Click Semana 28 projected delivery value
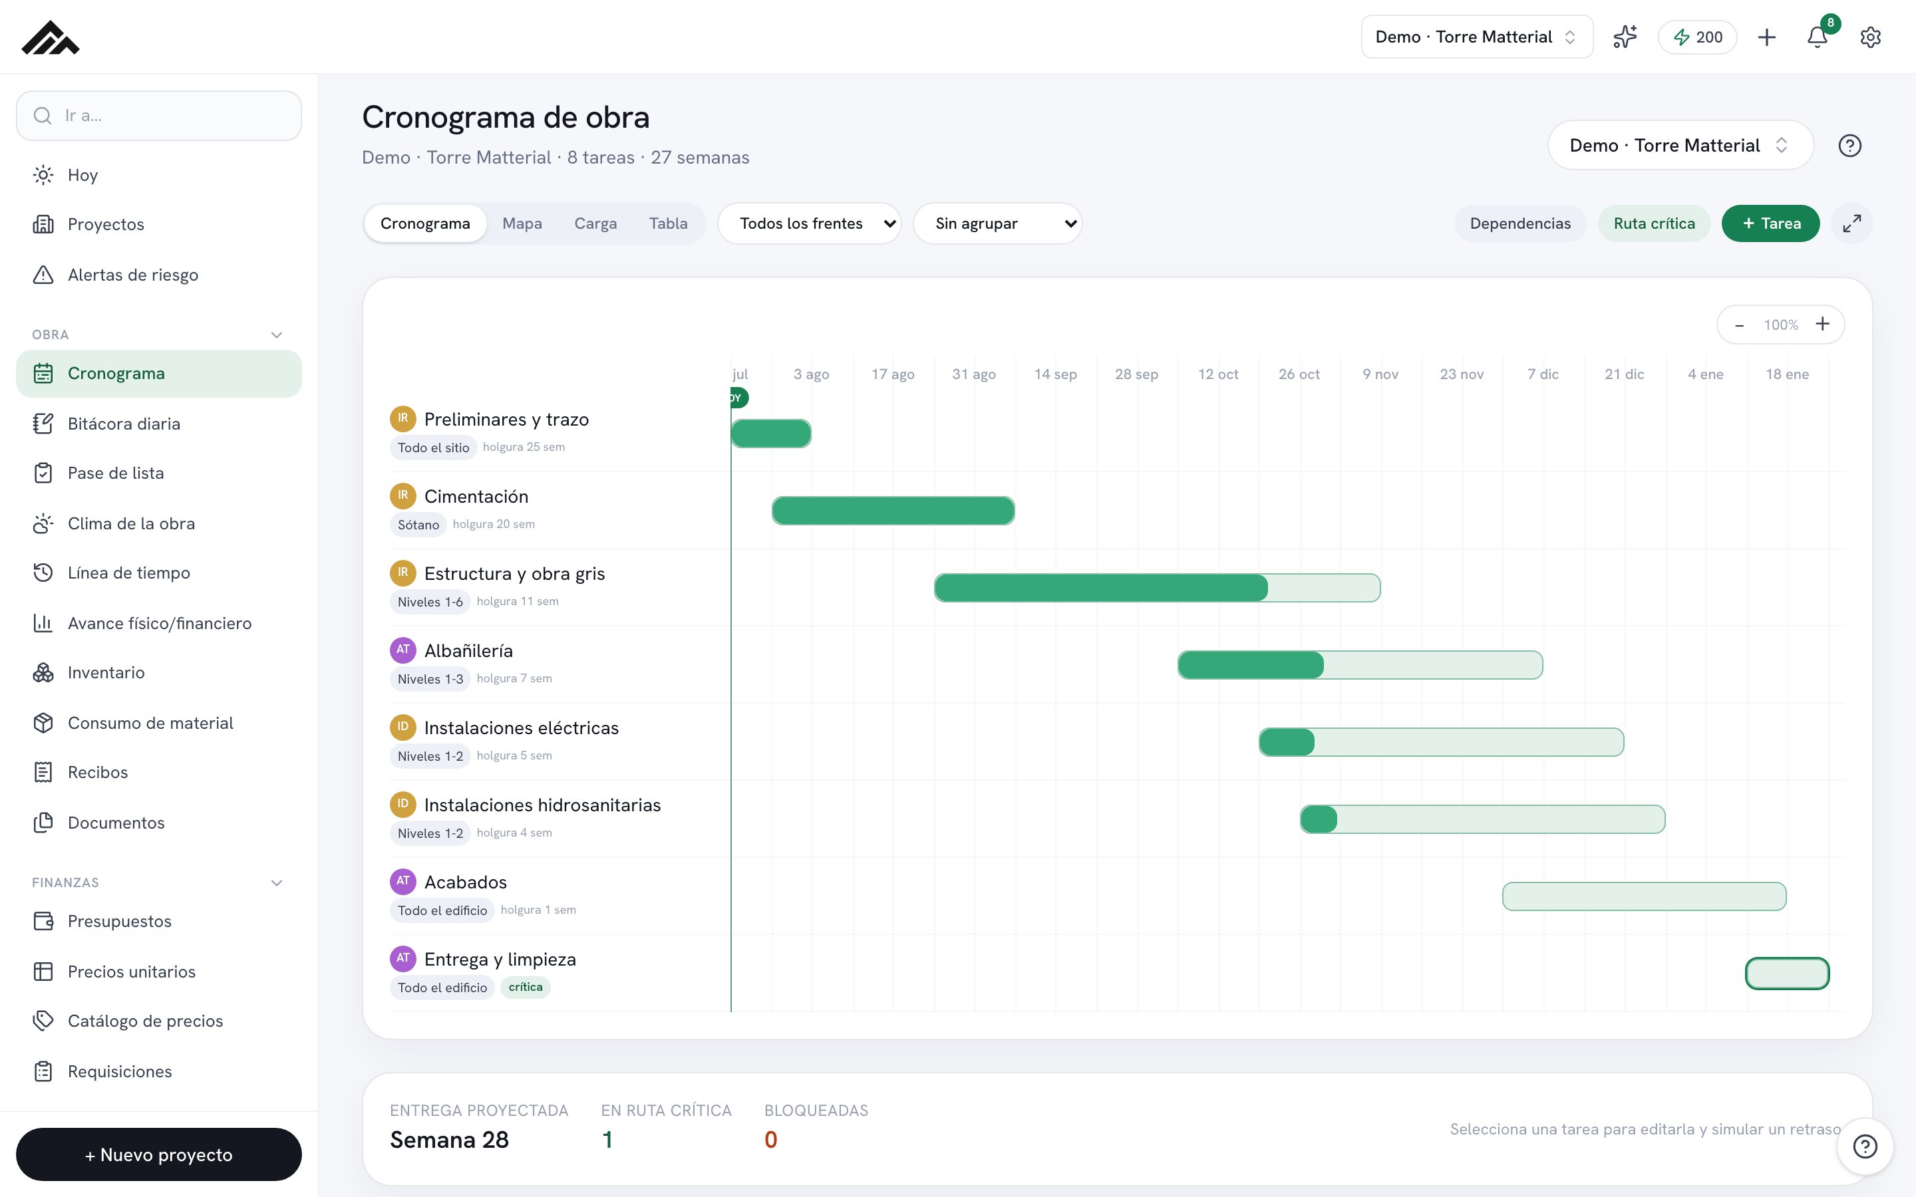 (x=450, y=1139)
